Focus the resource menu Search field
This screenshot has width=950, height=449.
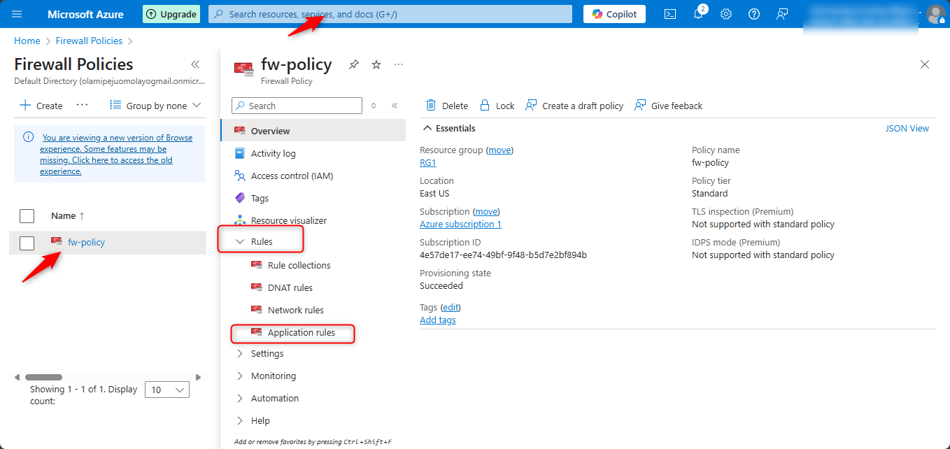coord(297,106)
